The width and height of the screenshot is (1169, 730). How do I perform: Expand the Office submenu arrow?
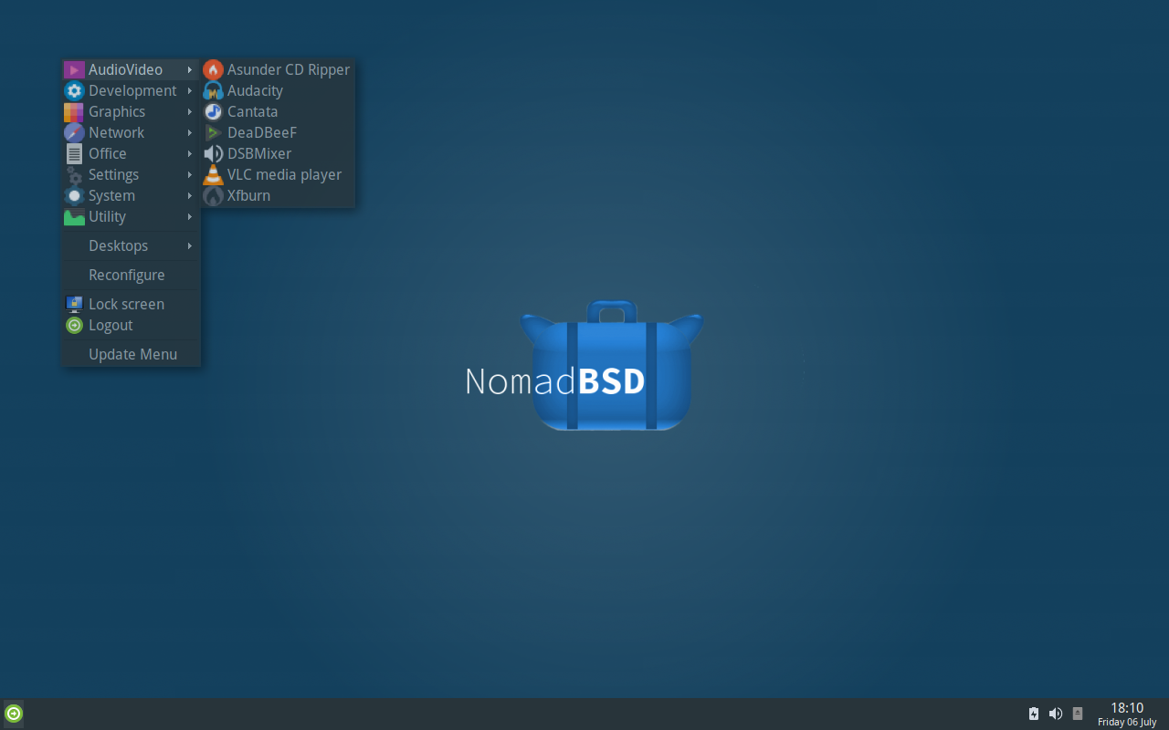190,153
